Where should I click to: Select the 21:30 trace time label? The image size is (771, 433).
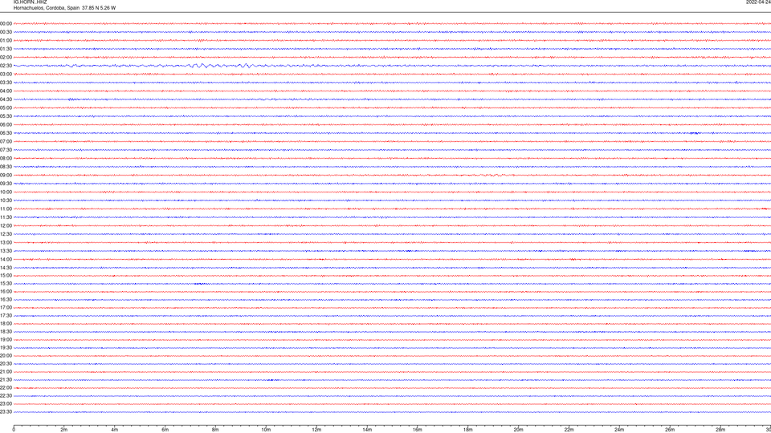[x=6, y=380]
